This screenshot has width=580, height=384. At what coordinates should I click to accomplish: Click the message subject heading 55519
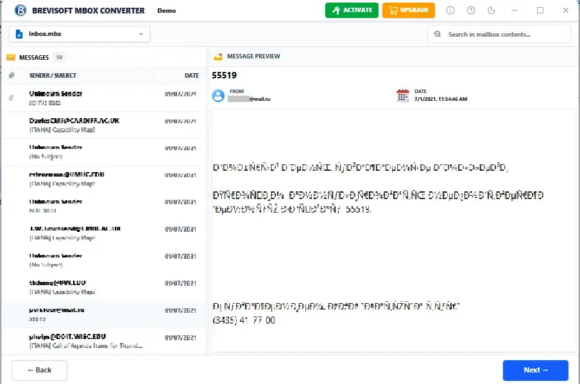(x=224, y=75)
